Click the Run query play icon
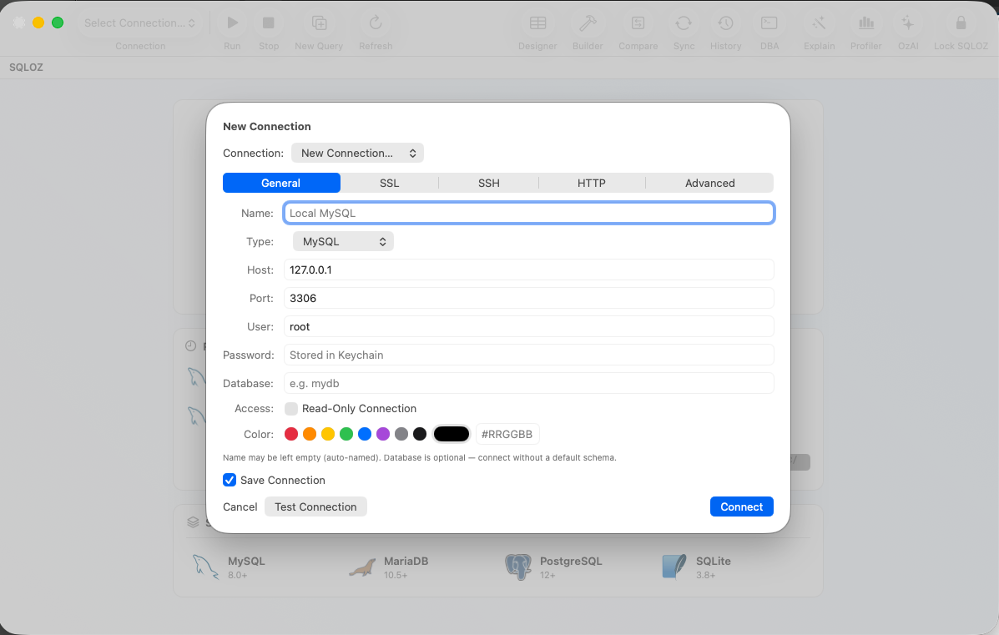Image resolution: width=999 pixels, height=635 pixels. click(x=233, y=23)
